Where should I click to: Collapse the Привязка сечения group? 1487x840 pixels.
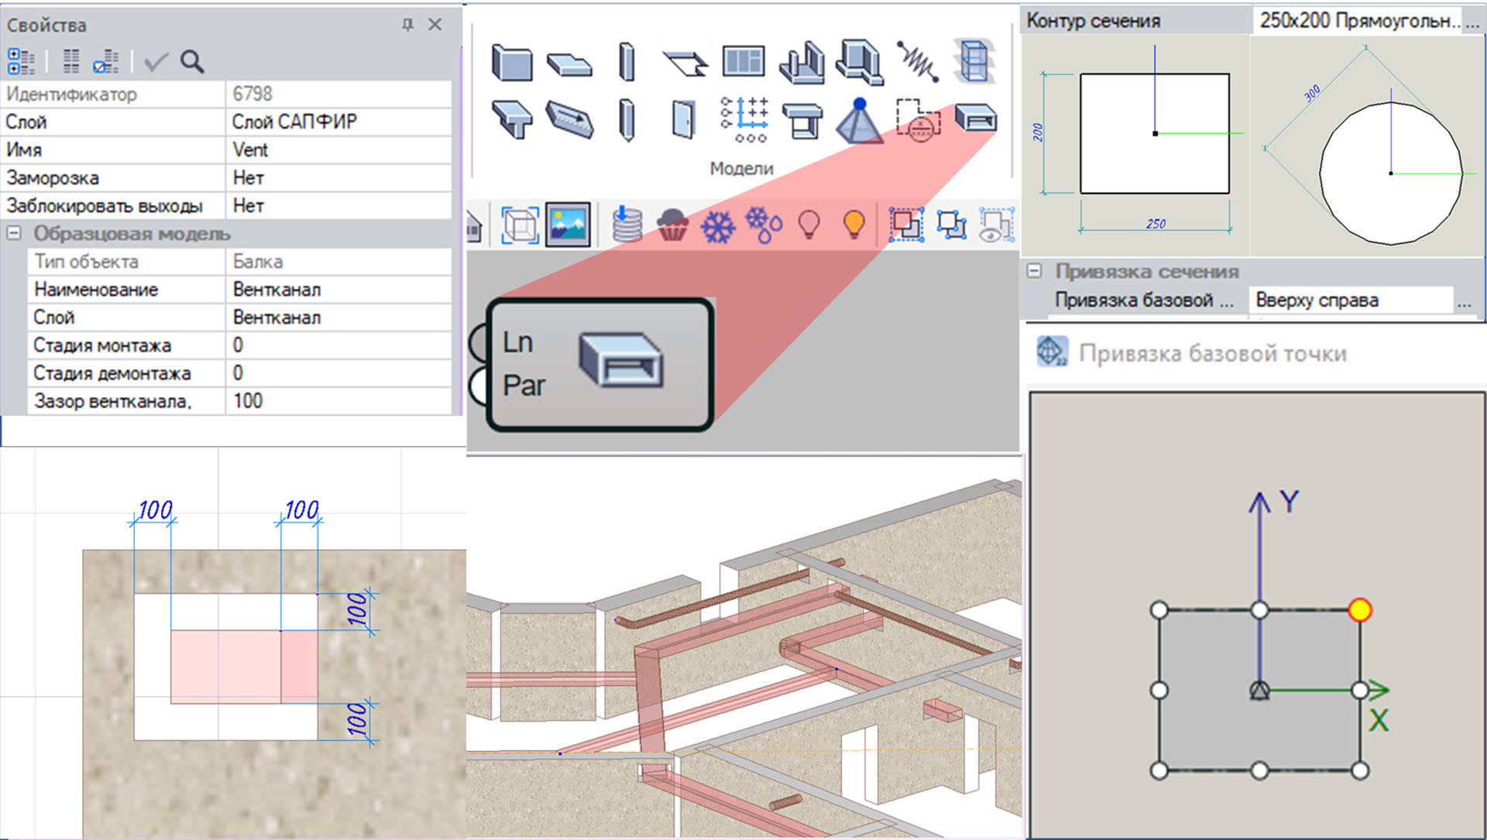[1034, 271]
